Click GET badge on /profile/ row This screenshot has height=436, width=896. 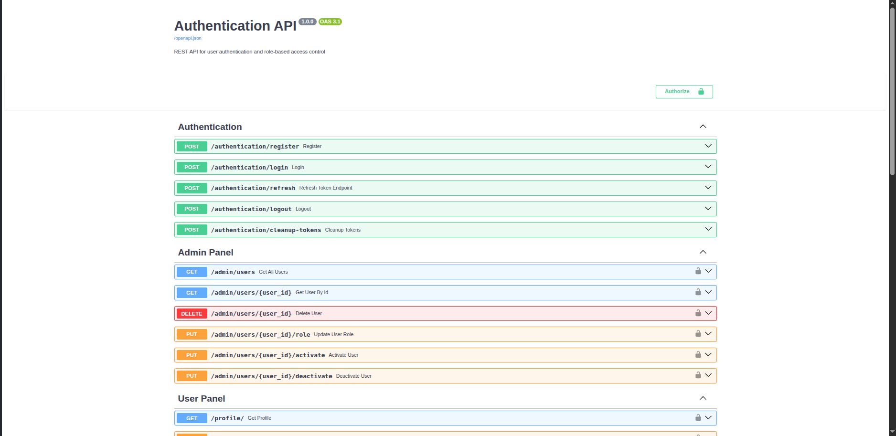coord(192,418)
